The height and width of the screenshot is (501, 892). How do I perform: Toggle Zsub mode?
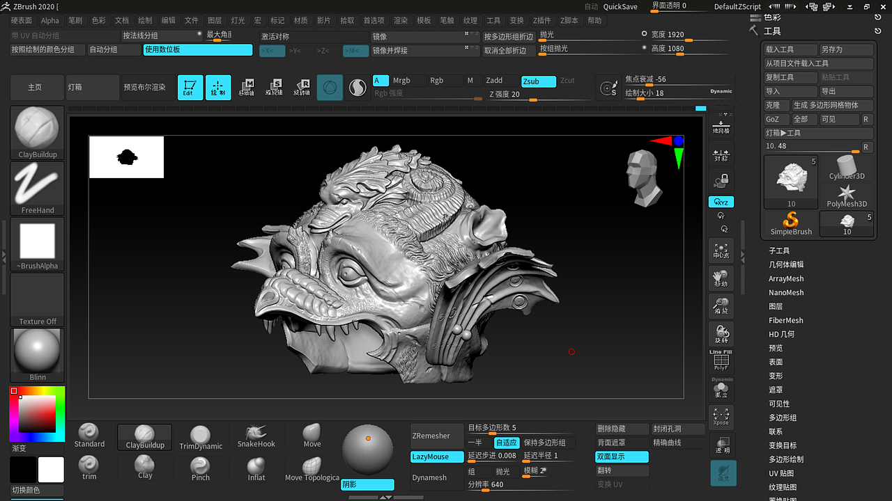point(539,81)
